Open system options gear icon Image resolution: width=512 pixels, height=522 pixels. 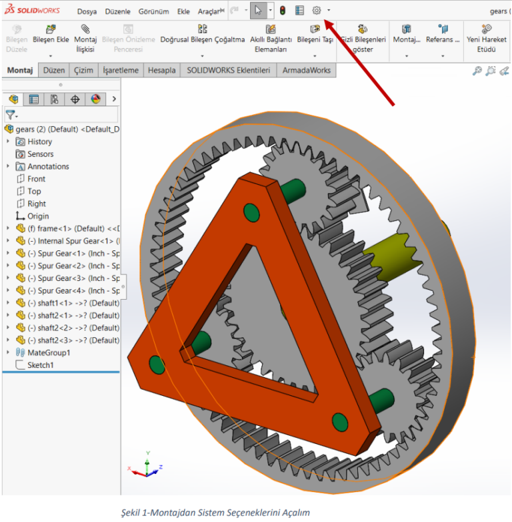pos(317,11)
